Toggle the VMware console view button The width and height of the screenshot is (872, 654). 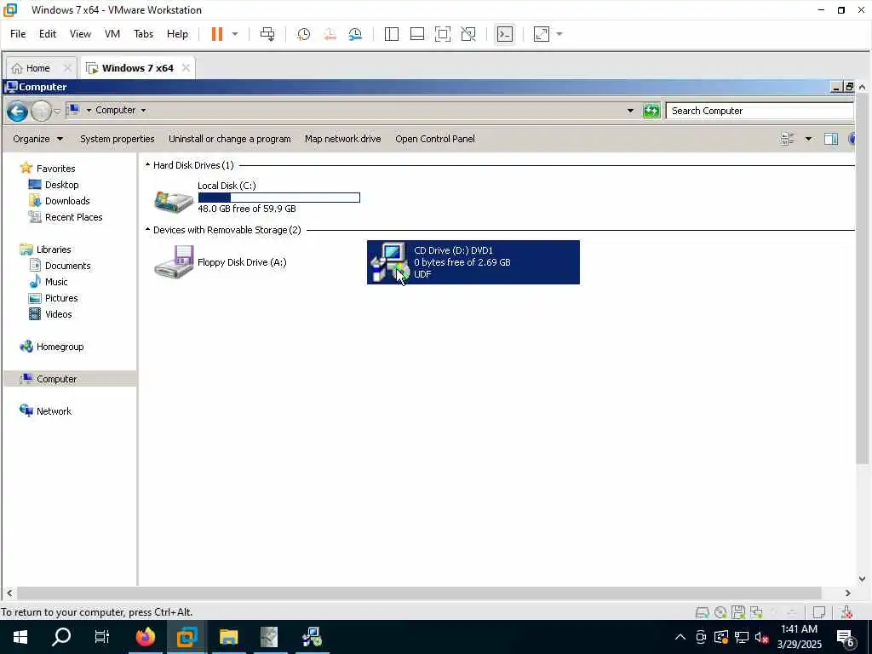[x=504, y=34]
